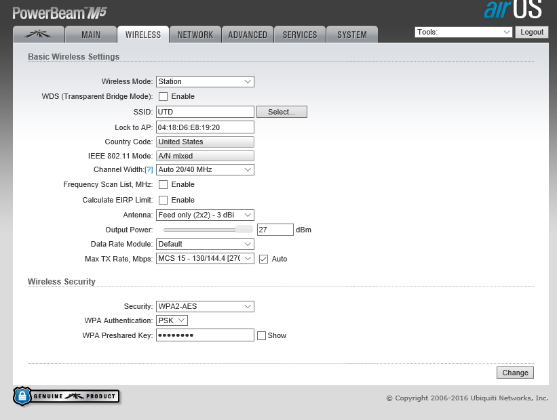Check Show to reveal preshared key
The width and height of the screenshot is (557, 420).
point(261,335)
